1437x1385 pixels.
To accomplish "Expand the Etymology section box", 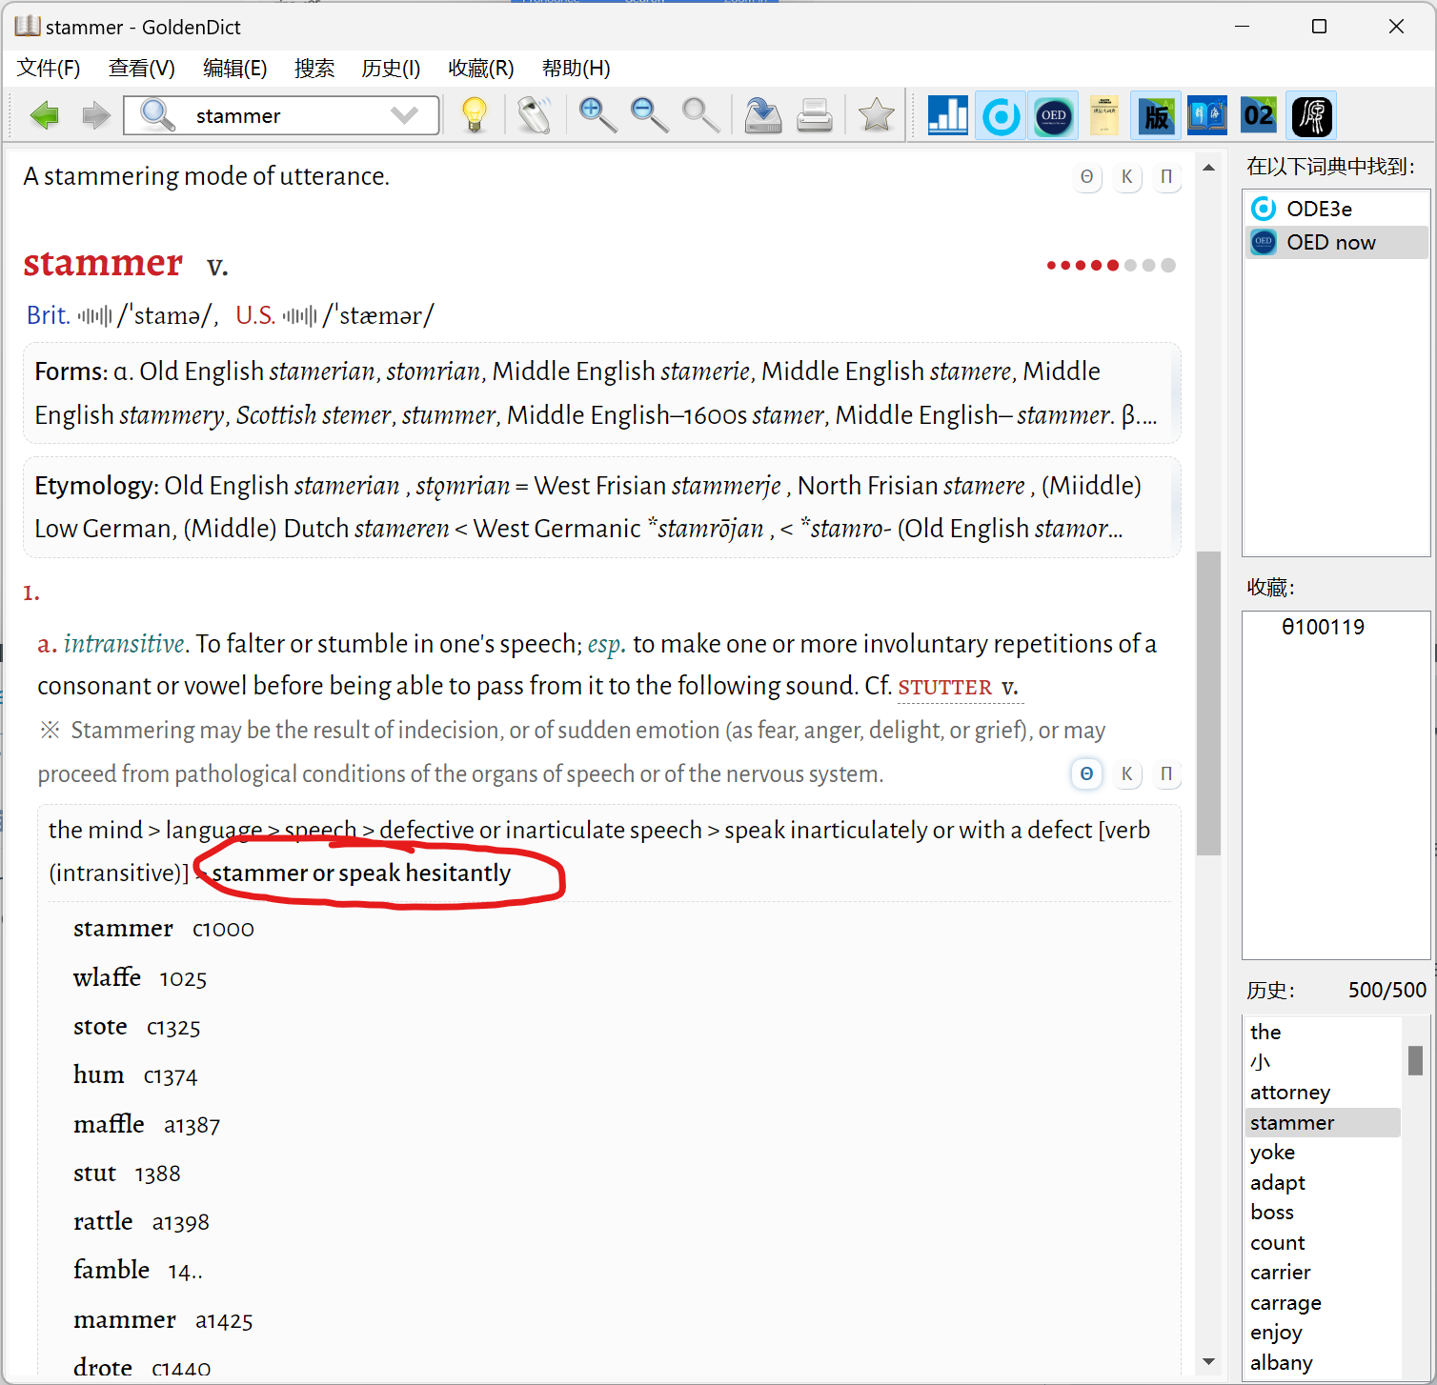I will tap(601, 507).
